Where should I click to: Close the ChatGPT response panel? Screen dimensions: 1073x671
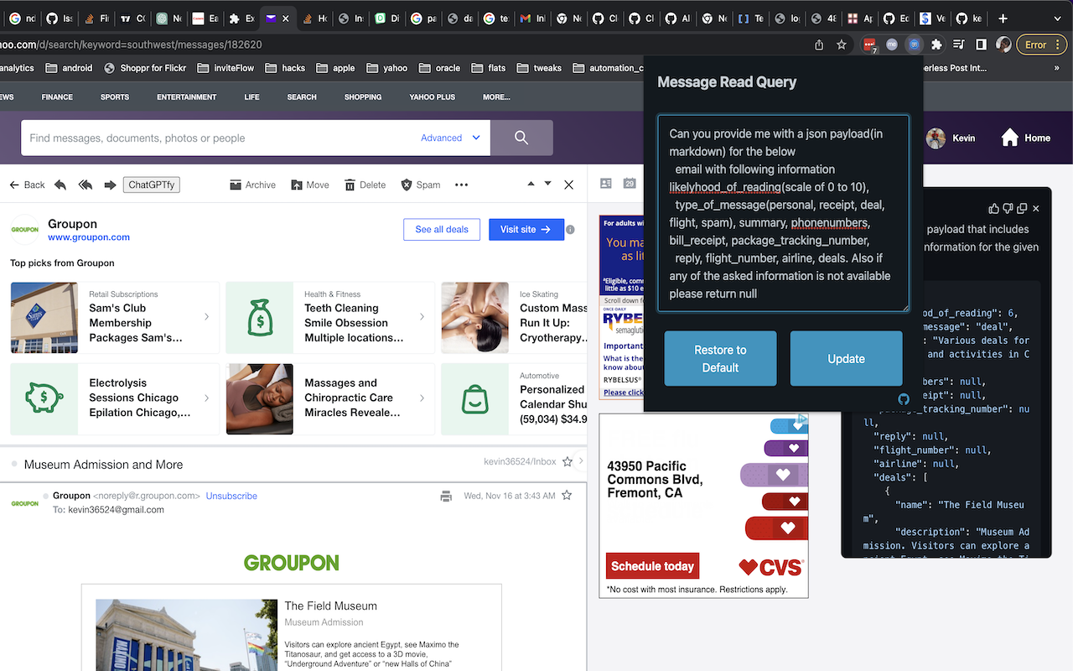[1036, 208]
